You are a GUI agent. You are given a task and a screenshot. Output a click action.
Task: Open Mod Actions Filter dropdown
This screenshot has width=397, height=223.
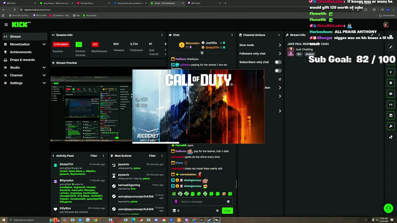click(x=152, y=156)
